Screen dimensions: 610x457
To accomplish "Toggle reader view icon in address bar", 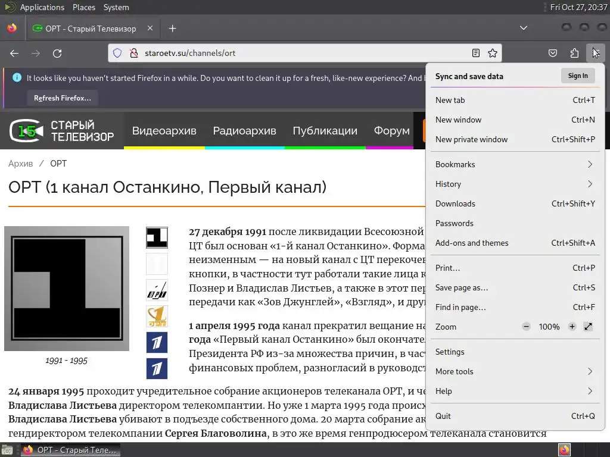I will point(476,53).
